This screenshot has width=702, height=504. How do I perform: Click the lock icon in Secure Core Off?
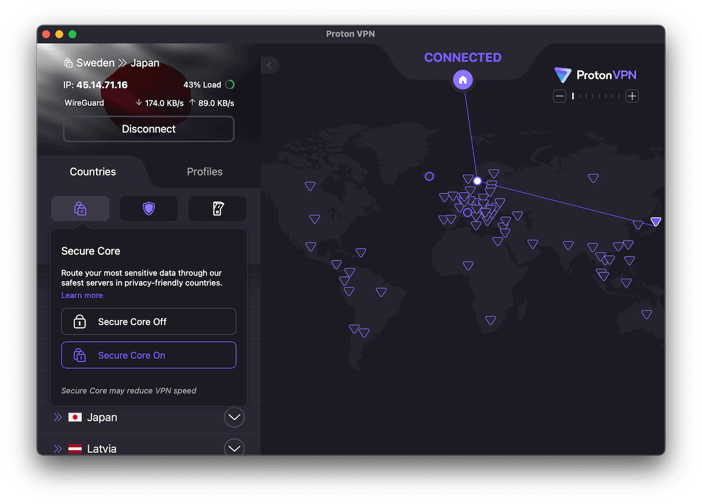(x=80, y=322)
